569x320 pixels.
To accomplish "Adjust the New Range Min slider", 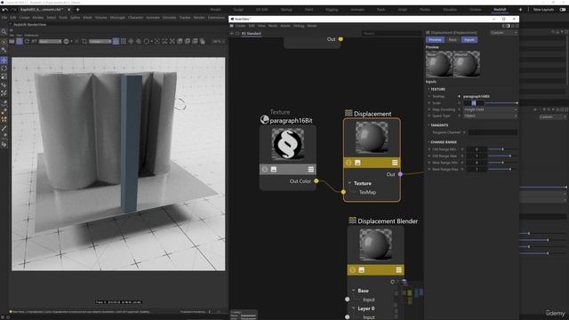I will pyautogui.click(x=502, y=163).
